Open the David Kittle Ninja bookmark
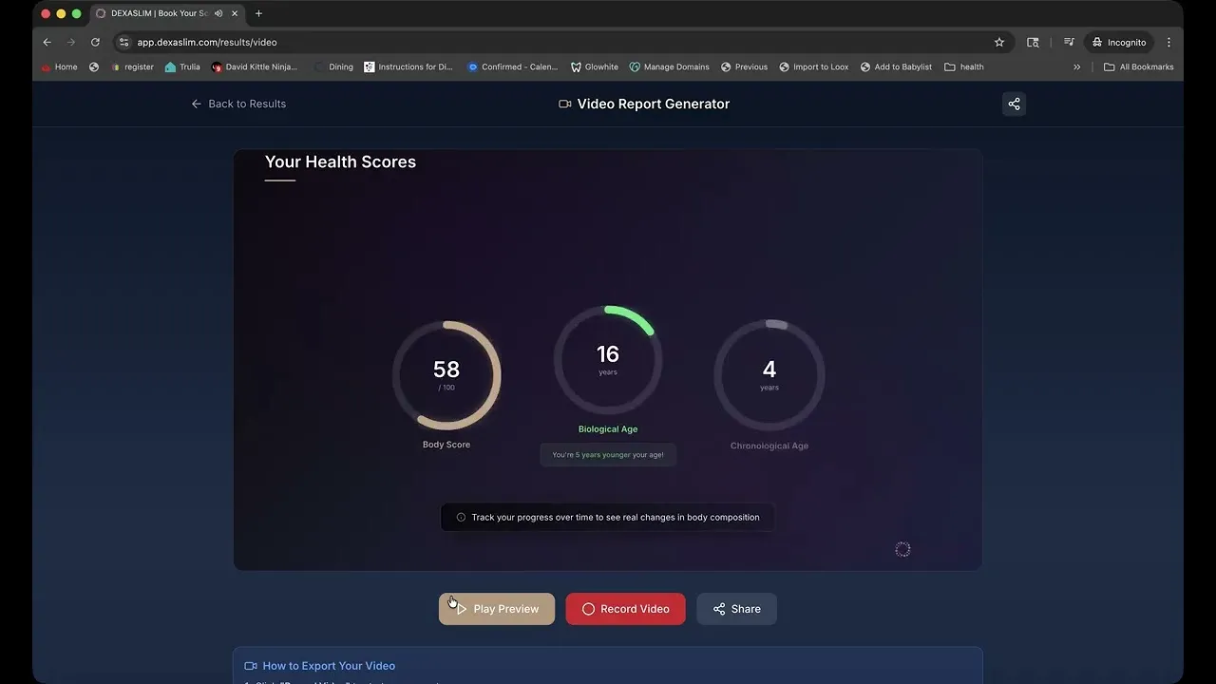The image size is (1216, 684). coord(255,67)
